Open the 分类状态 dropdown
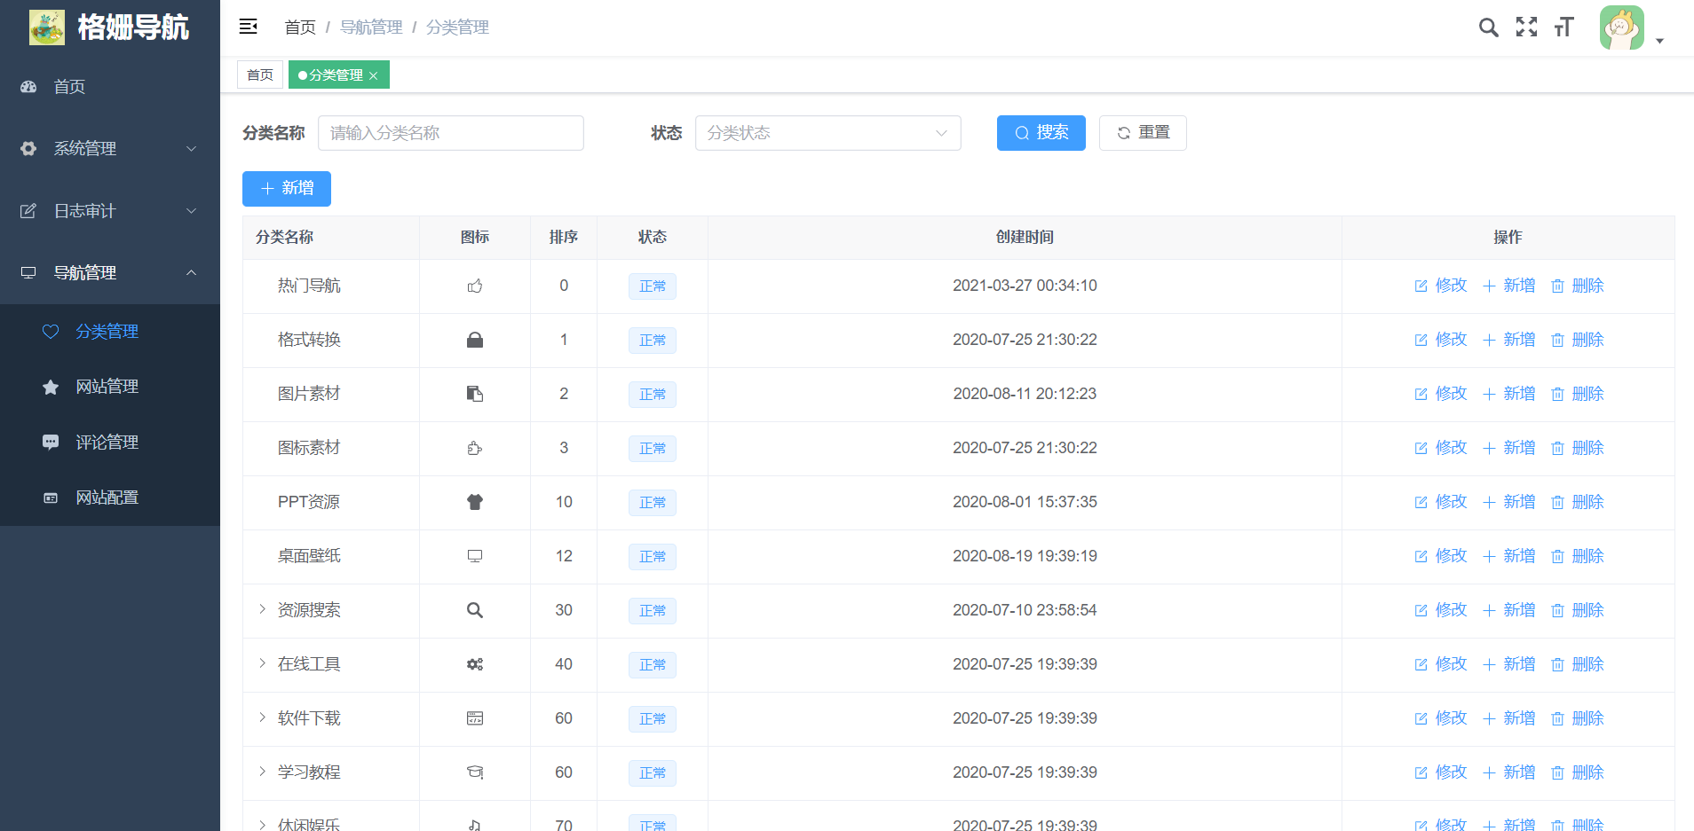1694x831 pixels. [828, 133]
